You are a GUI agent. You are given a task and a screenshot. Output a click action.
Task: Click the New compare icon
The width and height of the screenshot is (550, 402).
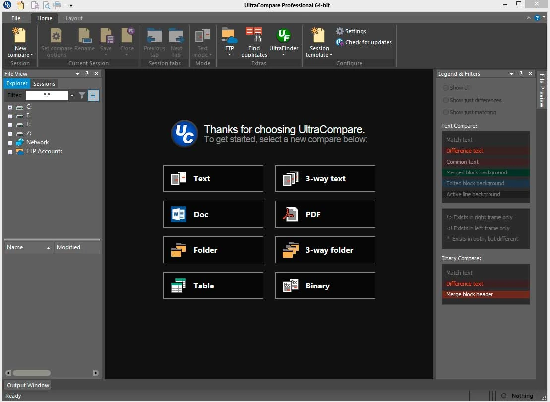(19, 35)
